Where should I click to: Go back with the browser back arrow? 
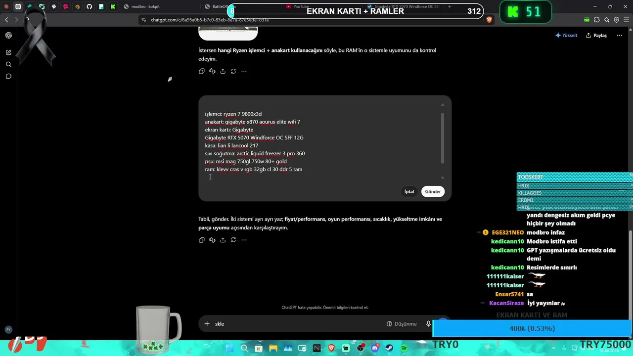tap(6, 20)
